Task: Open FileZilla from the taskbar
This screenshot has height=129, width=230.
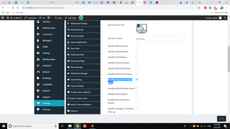Action: point(85,126)
